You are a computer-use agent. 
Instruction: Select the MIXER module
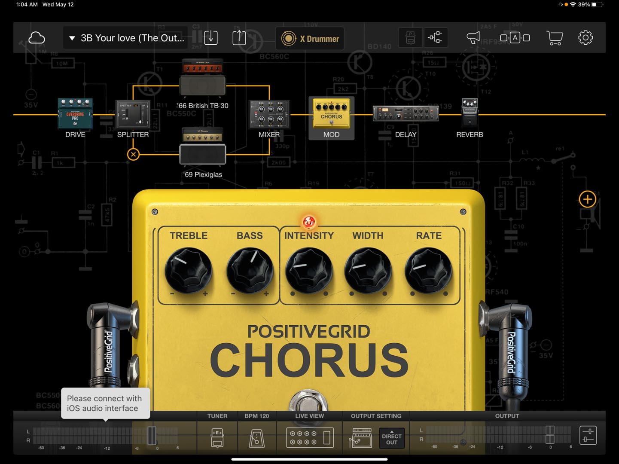[x=269, y=114]
